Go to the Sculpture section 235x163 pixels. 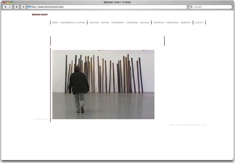click(x=94, y=23)
